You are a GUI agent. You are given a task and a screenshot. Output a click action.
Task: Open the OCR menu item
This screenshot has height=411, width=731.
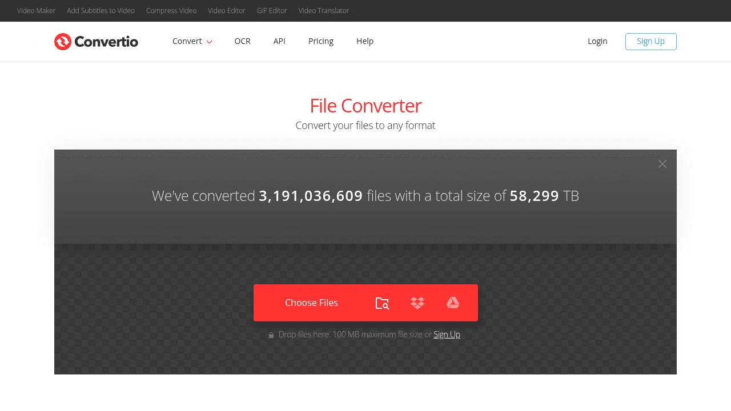[x=242, y=41]
